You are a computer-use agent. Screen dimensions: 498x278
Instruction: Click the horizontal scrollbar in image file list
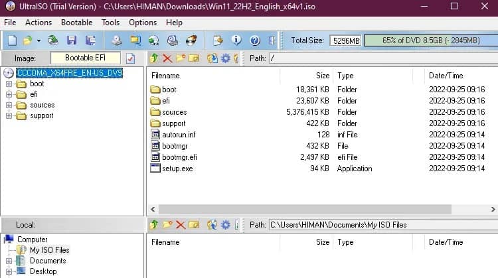pos(305,209)
